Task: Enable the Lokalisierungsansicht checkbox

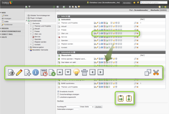Action: 58,97
